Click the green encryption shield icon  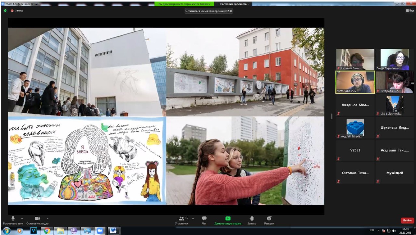[x=5, y=10]
